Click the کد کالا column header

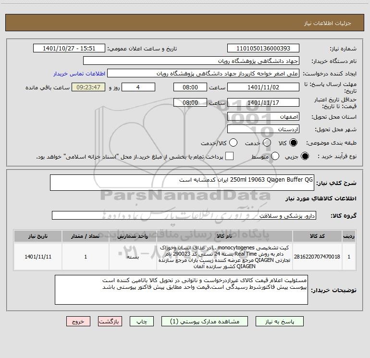[x=317, y=236]
